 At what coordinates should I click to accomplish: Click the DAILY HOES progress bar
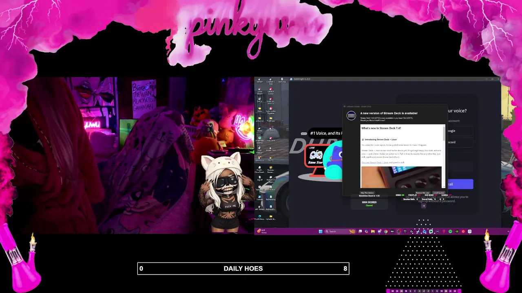[x=243, y=269]
